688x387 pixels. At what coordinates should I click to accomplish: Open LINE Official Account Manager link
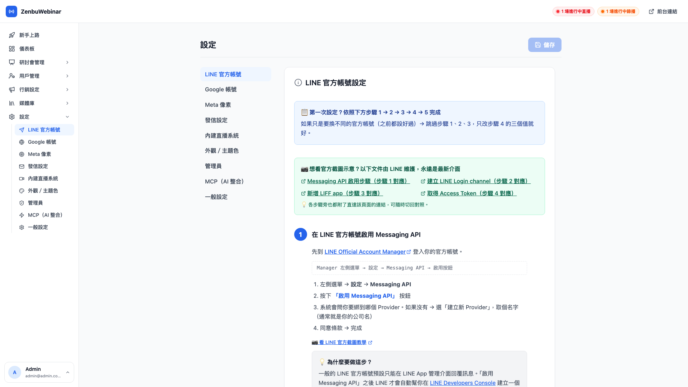coord(365,252)
